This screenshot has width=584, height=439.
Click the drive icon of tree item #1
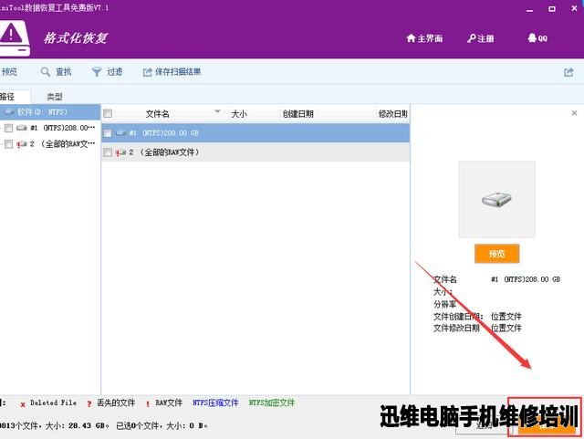22,128
